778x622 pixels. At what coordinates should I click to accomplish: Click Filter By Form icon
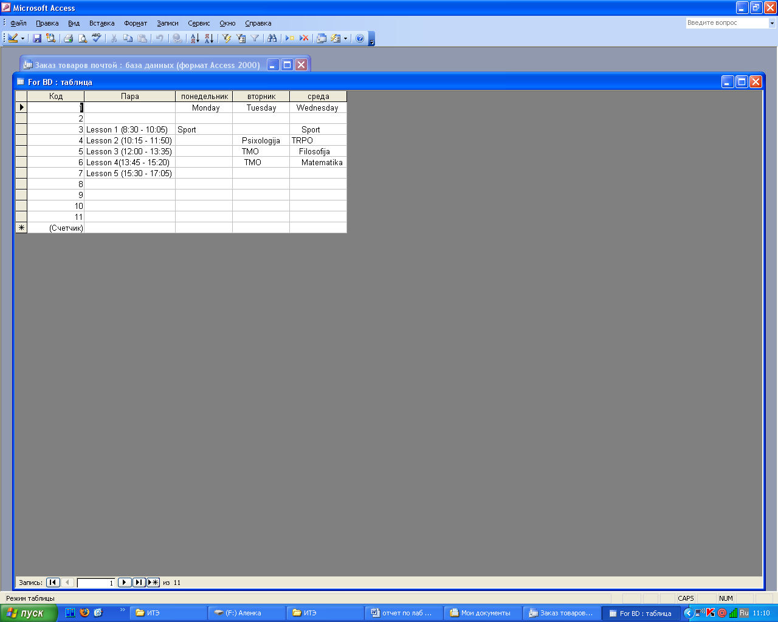241,38
